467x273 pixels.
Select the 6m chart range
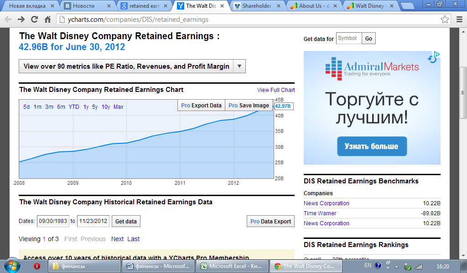click(61, 106)
